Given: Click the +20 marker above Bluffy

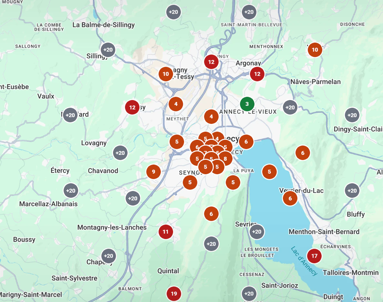Looking at the screenshot, I should pyautogui.click(x=352, y=190).
